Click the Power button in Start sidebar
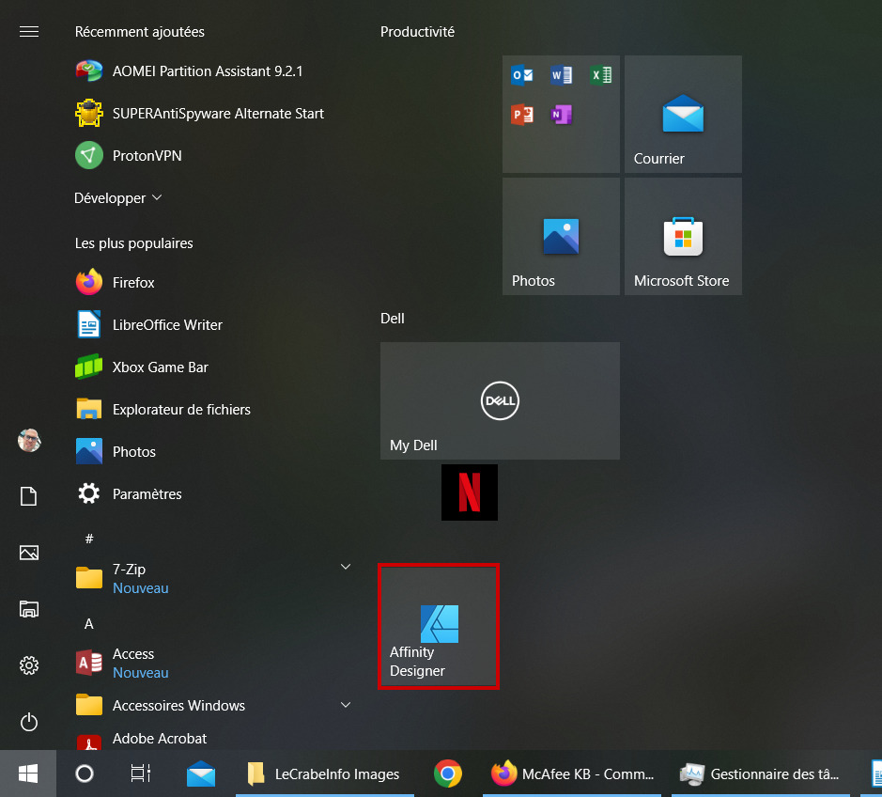 29,722
